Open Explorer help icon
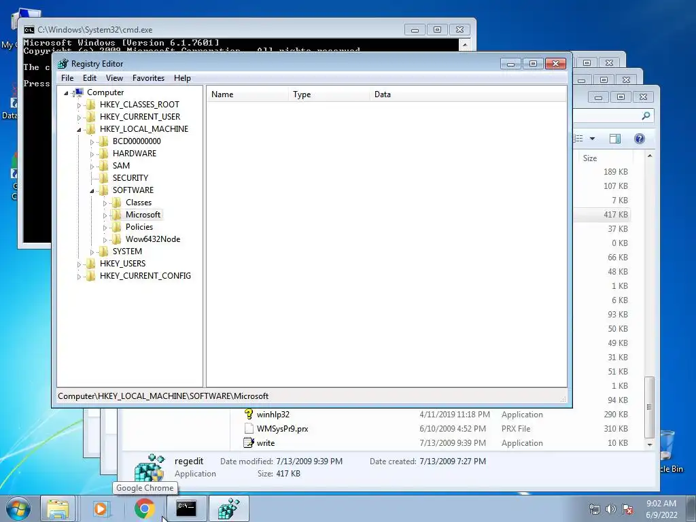This screenshot has height=522, width=696. [x=639, y=139]
